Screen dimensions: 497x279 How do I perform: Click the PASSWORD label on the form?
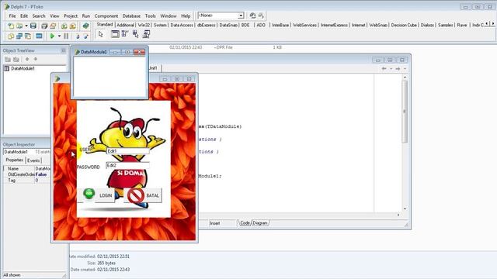tap(89, 167)
